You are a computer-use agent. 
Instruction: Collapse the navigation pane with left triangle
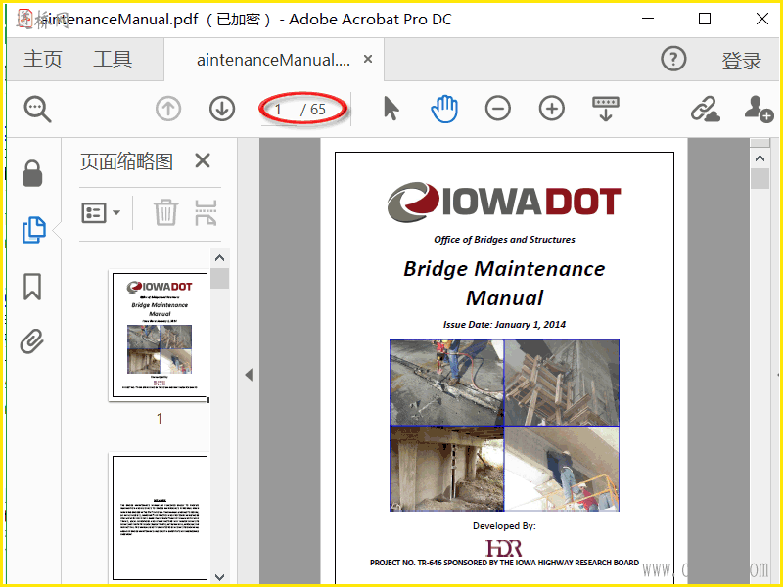tap(249, 375)
